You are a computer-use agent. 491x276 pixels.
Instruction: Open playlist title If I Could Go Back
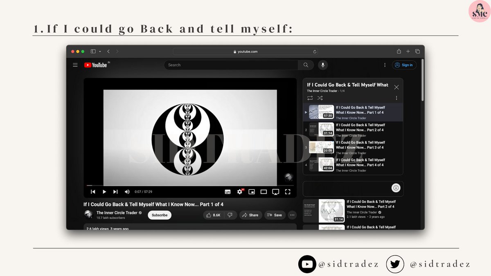347,85
